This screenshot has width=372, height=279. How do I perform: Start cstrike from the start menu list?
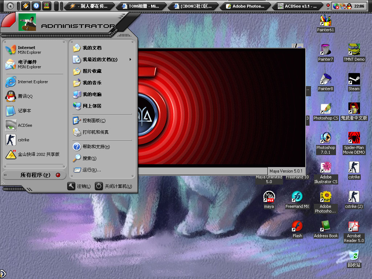pyautogui.click(x=34, y=140)
